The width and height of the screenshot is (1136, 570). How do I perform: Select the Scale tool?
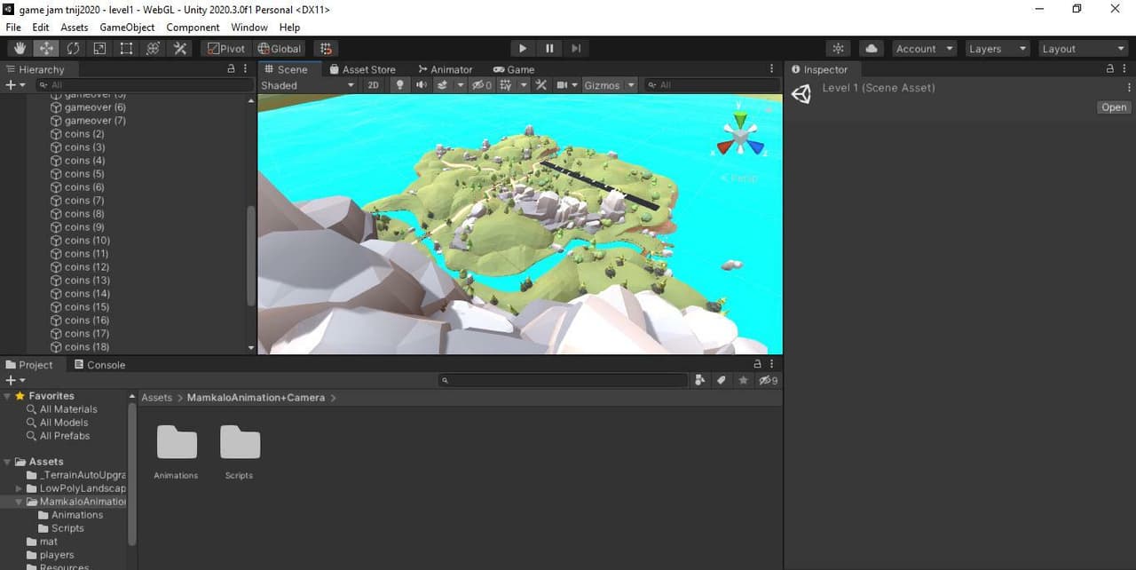(x=99, y=49)
